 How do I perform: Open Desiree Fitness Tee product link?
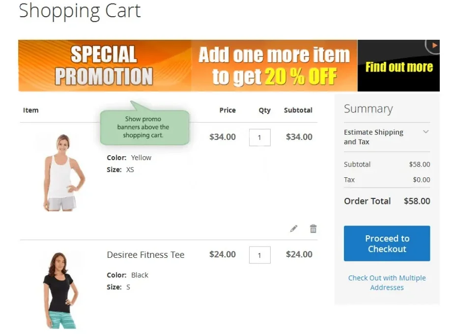pos(146,254)
